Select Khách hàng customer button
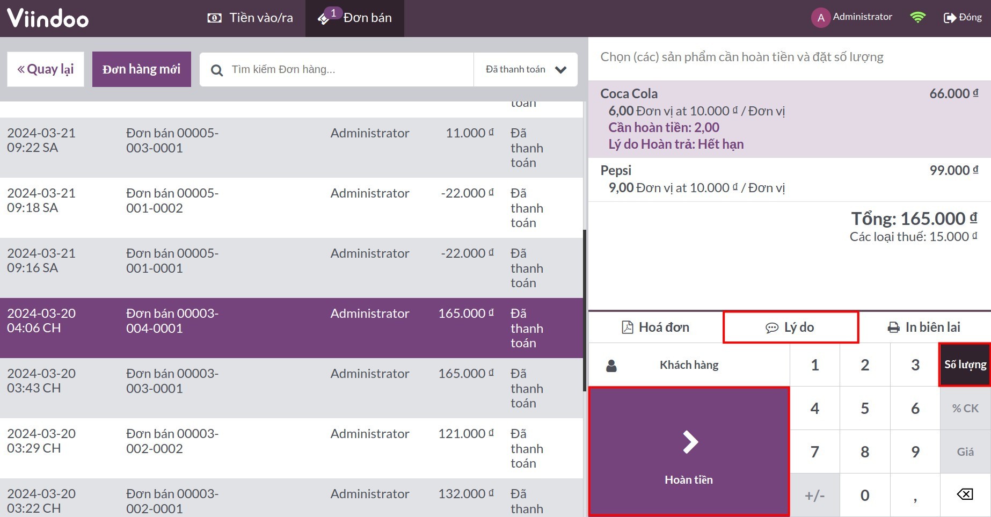 tap(689, 365)
